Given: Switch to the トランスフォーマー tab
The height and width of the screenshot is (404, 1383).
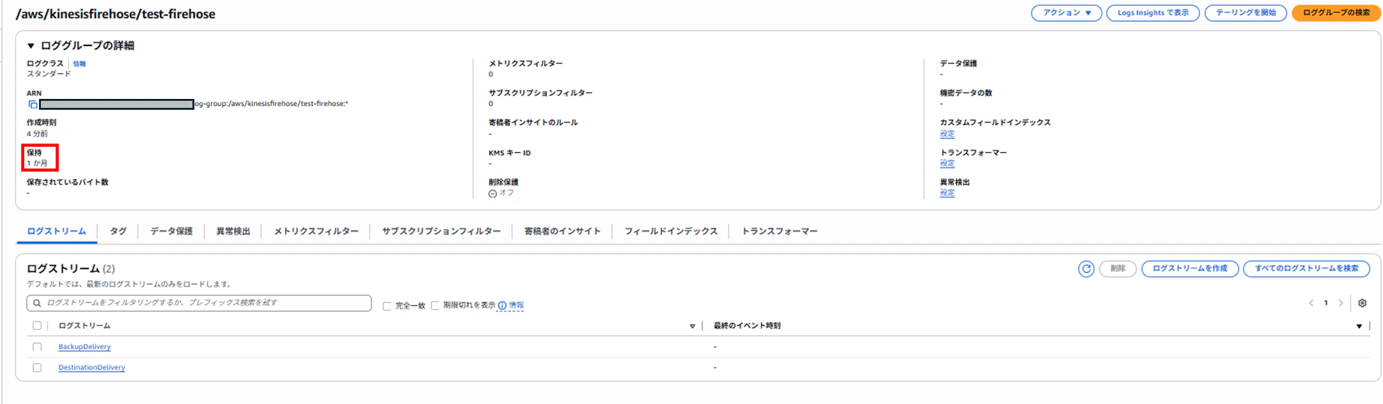Looking at the screenshot, I should pyautogui.click(x=779, y=231).
